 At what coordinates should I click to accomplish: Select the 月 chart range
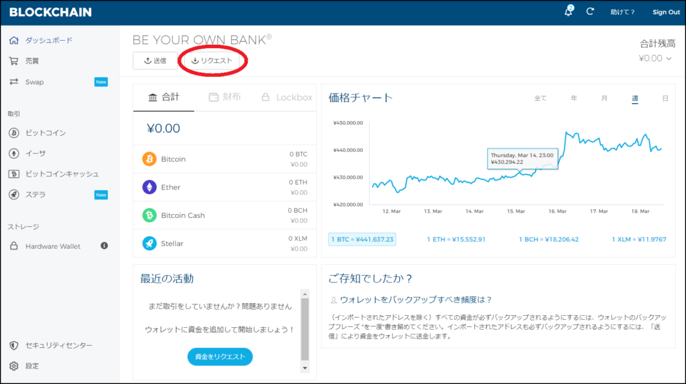[604, 98]
